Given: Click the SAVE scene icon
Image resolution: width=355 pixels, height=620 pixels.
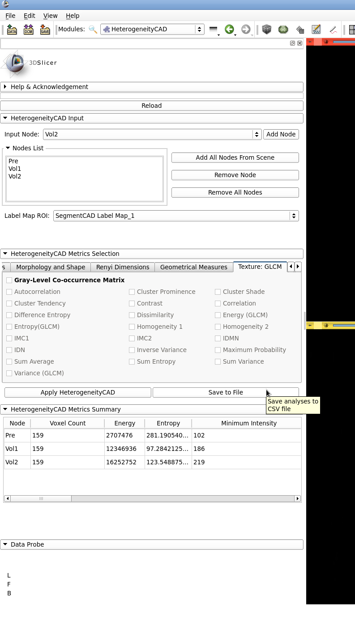Looking at the screenshot, I should coord(45,30).
